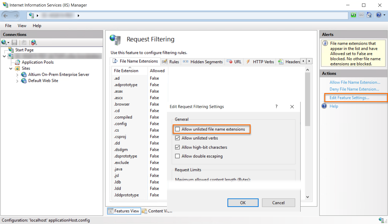388x224 pixels.
Task: Open the Help menu
Action: click(x=37, y=26)
